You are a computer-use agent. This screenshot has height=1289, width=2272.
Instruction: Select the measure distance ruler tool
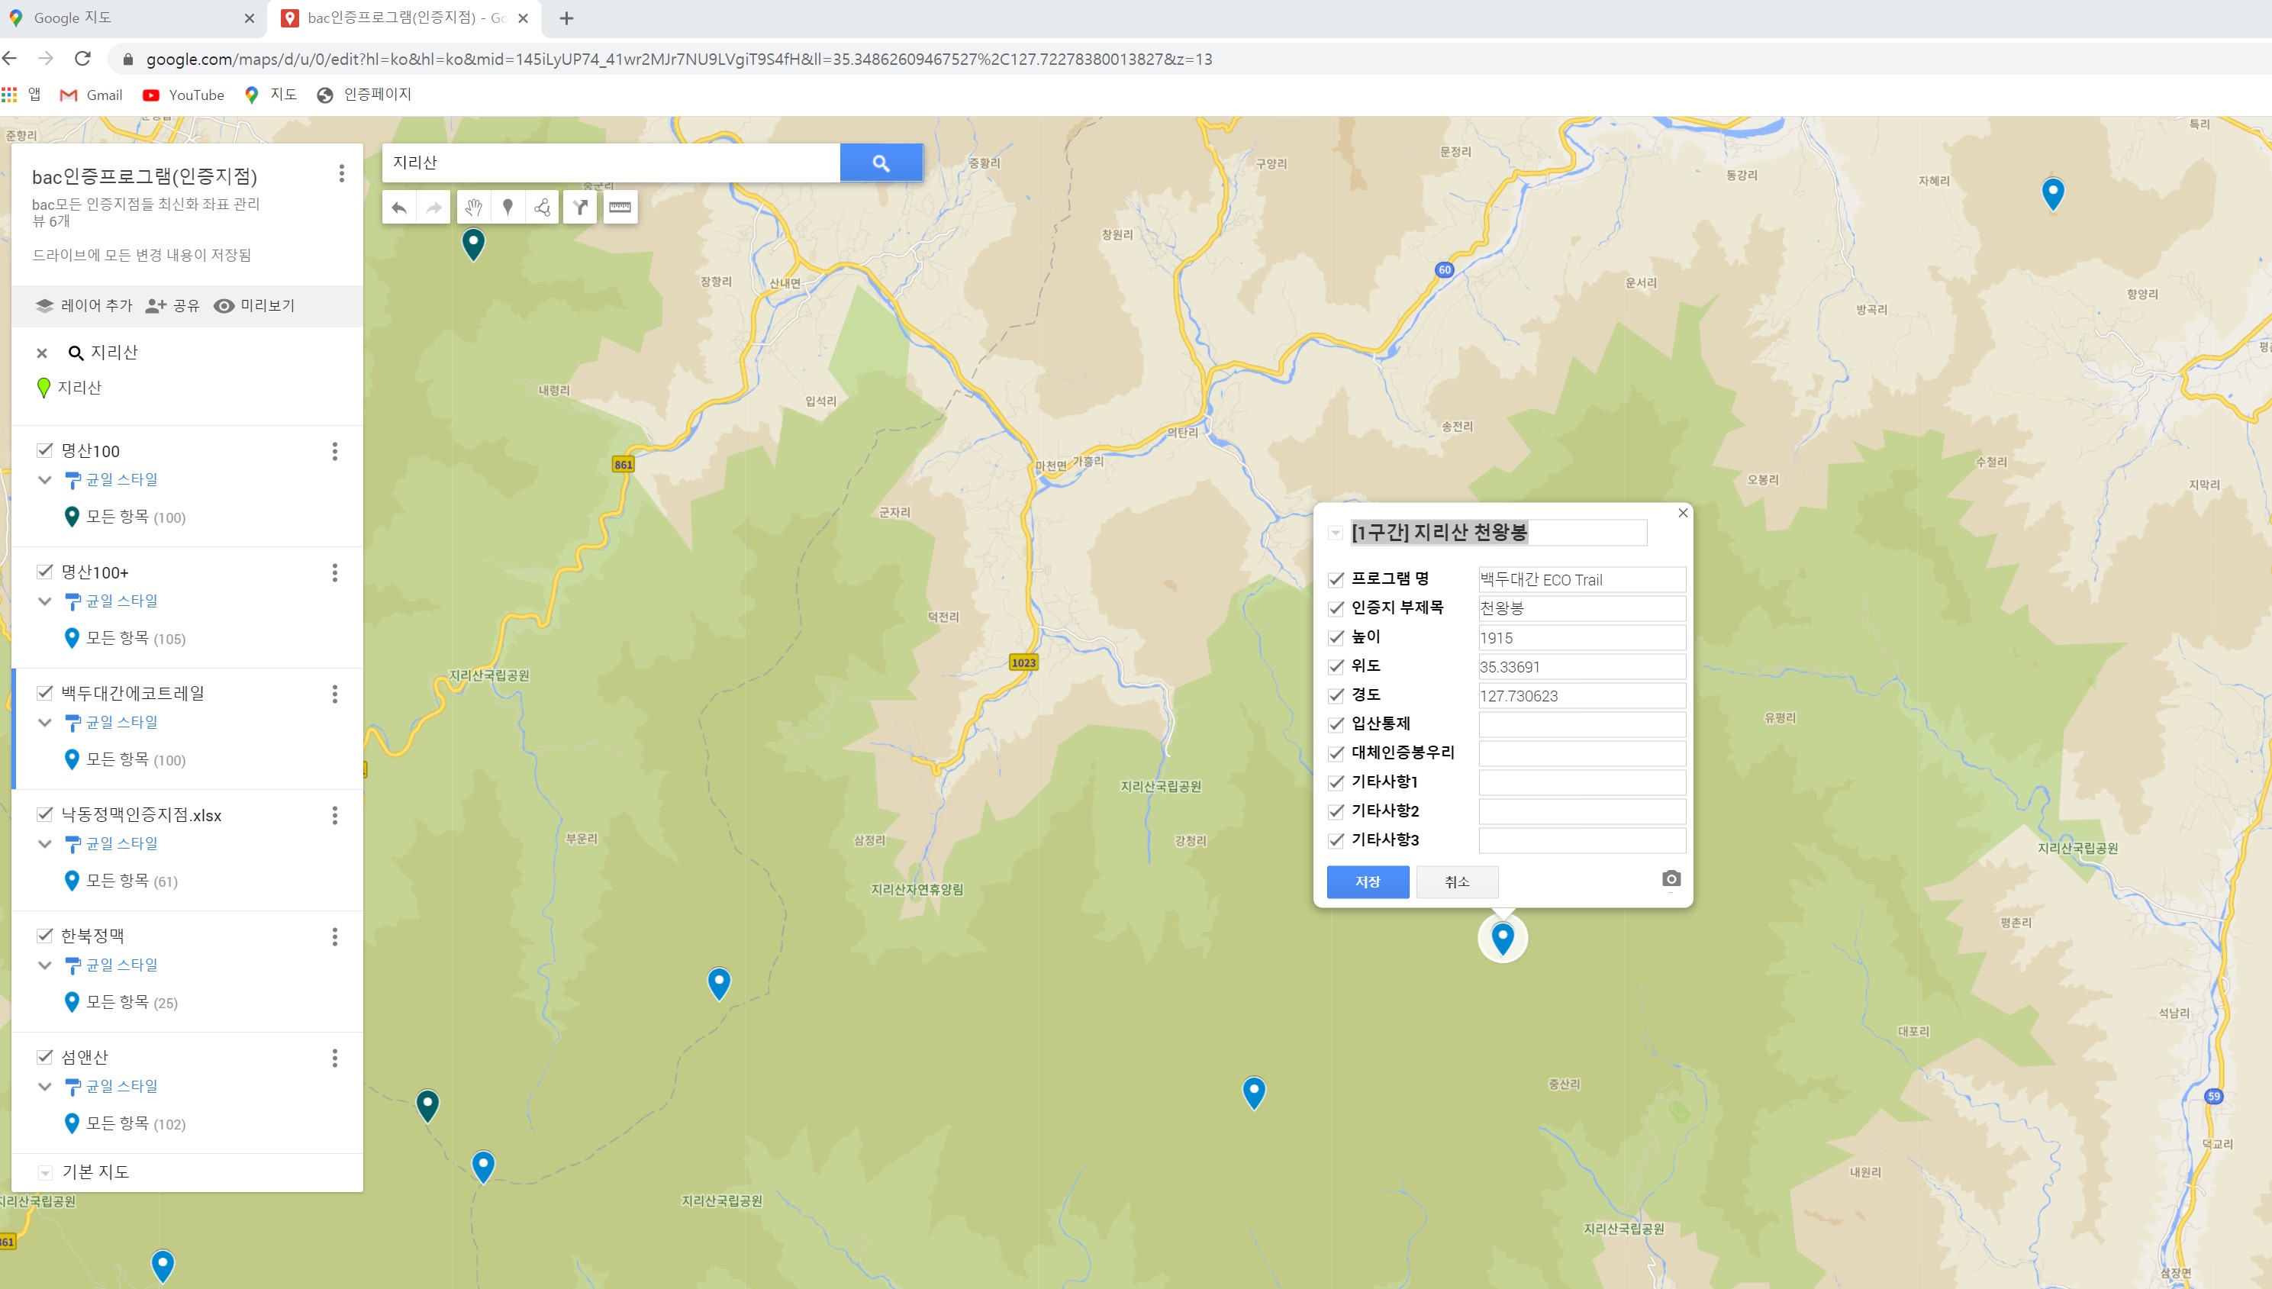620,207
